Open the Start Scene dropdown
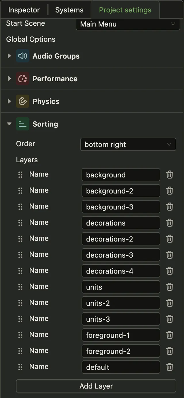 click(x=128, y=24)
